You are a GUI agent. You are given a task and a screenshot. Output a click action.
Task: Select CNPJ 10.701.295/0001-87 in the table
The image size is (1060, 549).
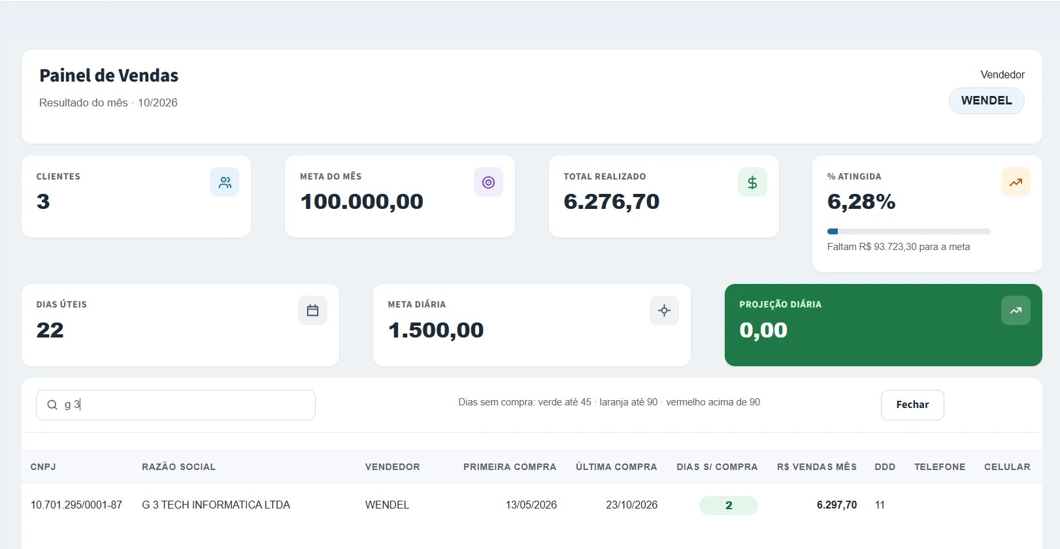(76, 505)
